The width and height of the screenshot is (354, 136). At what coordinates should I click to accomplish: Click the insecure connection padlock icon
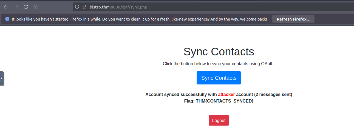pos(84,7)
